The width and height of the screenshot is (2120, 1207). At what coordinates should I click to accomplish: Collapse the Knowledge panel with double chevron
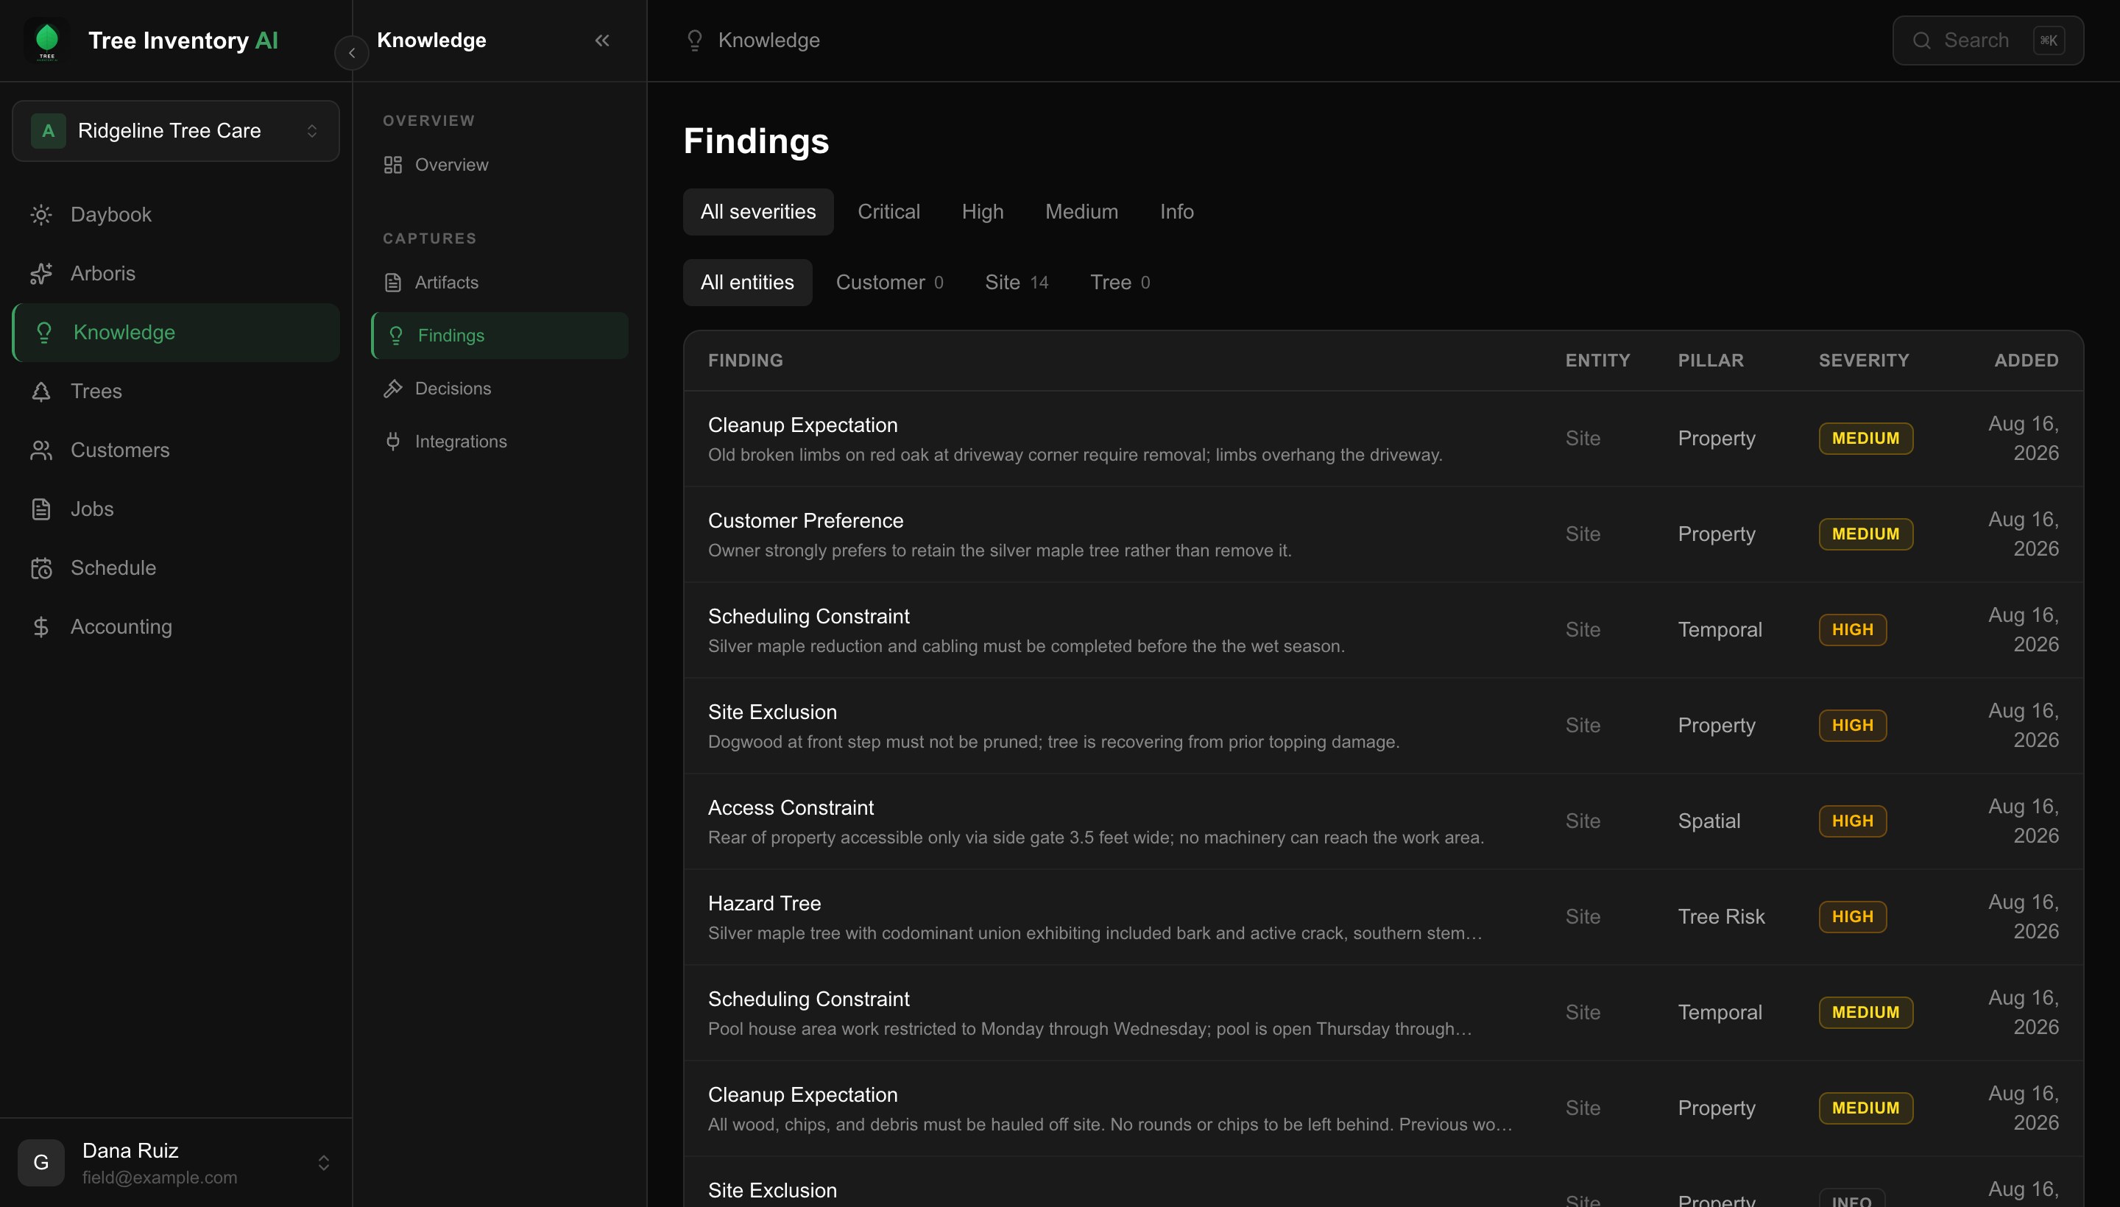click(602, 40)
